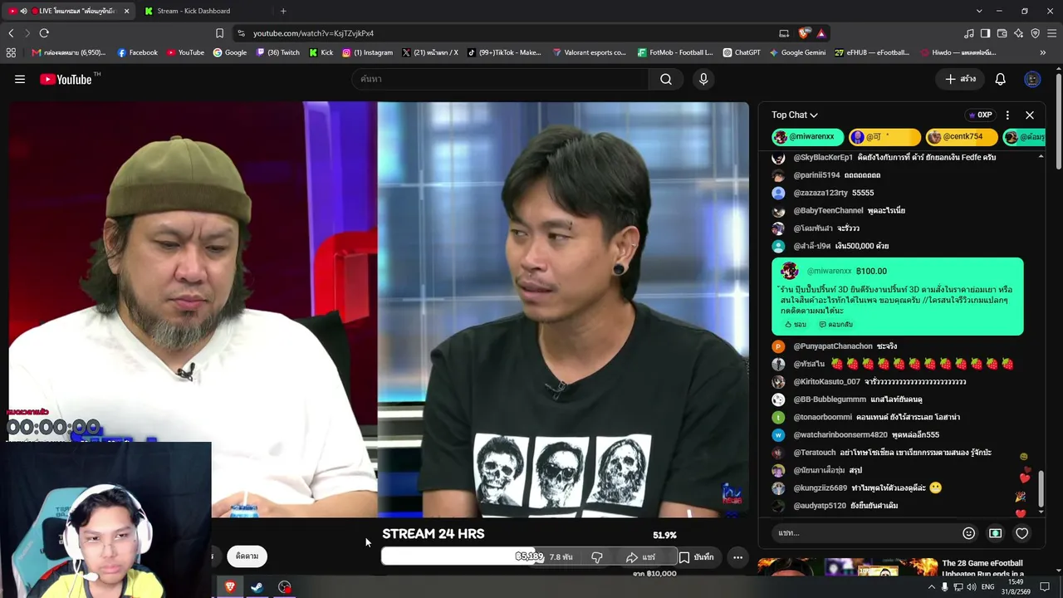Send a Super Chat using the money icon

click(995, 533)
